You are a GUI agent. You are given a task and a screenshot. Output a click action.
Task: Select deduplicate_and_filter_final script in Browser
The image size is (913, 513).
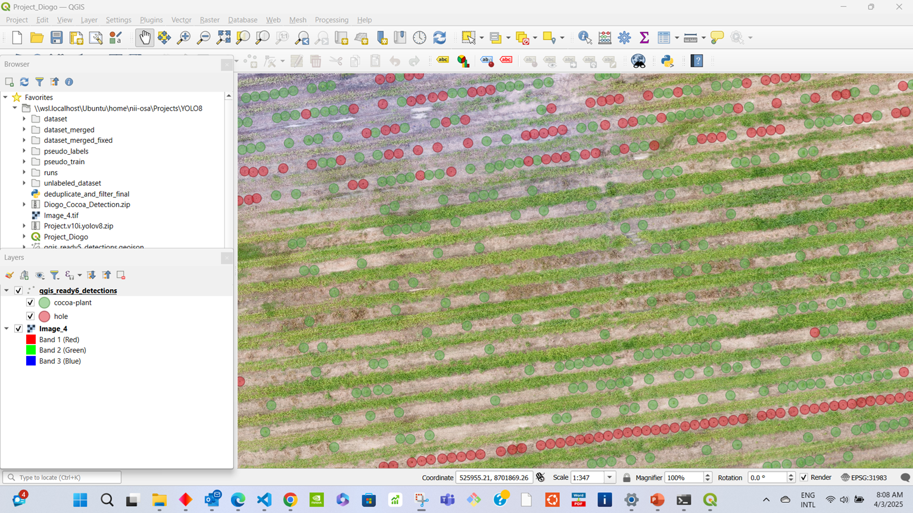(x=86, y=194)
